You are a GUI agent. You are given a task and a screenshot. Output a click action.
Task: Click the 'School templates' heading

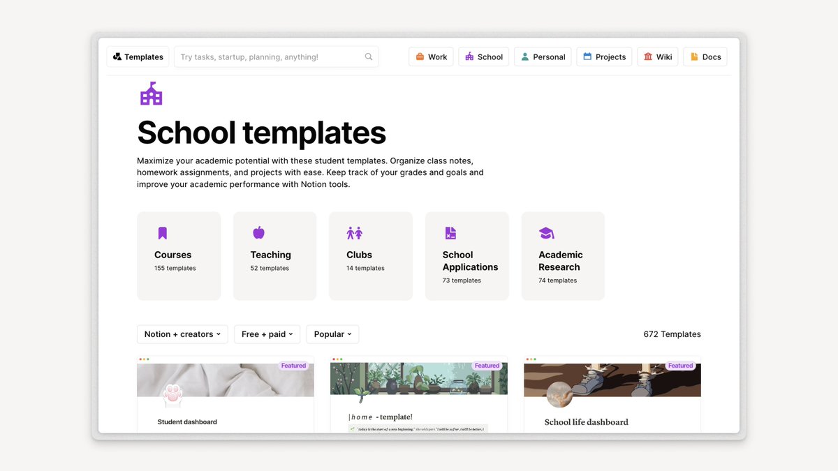pos(261,133)
